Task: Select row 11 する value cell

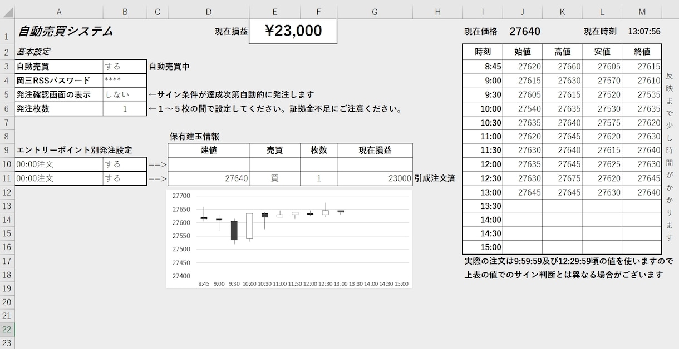Action: 125,178
